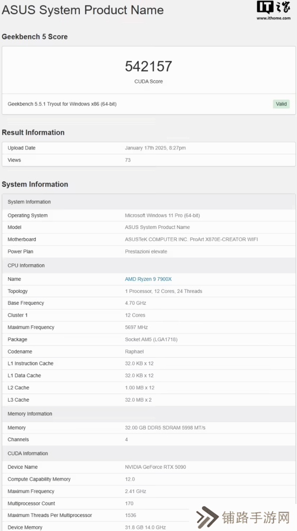Select the Geekbench 5.5.1 Tryout version text
Viewport: 297px width, 531px height.
point(62,104)
